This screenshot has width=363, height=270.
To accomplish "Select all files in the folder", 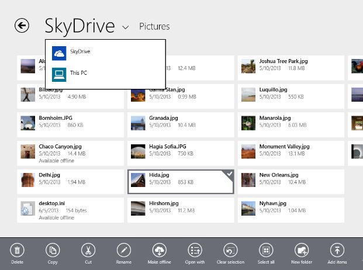I will click(266, 250).
